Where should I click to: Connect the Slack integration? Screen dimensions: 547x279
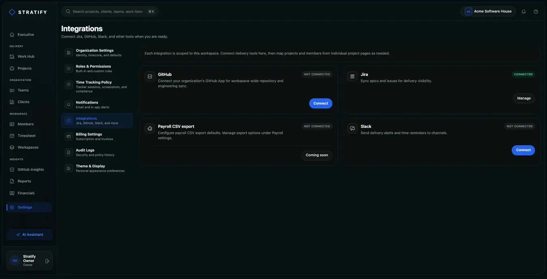tap(523, 150)
